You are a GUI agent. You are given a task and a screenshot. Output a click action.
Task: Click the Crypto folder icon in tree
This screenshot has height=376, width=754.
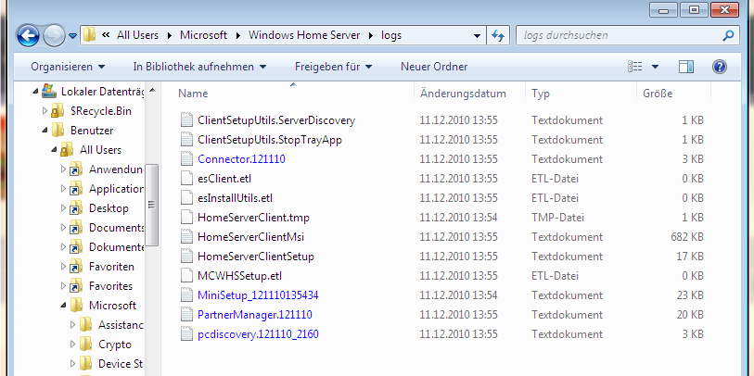[85, 345]
